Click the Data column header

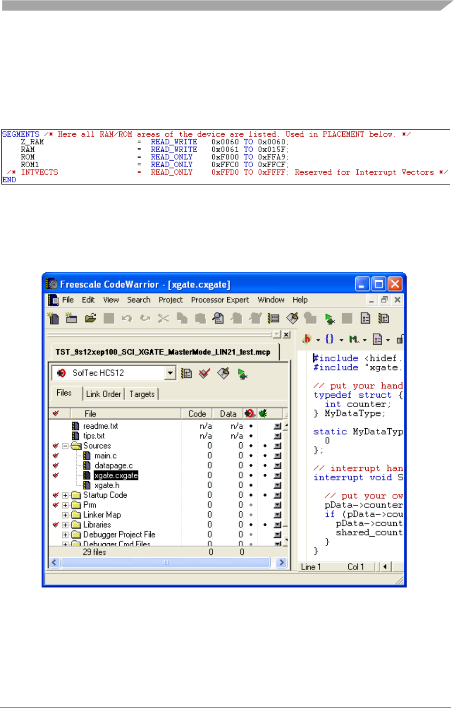(x=228, y=414)
